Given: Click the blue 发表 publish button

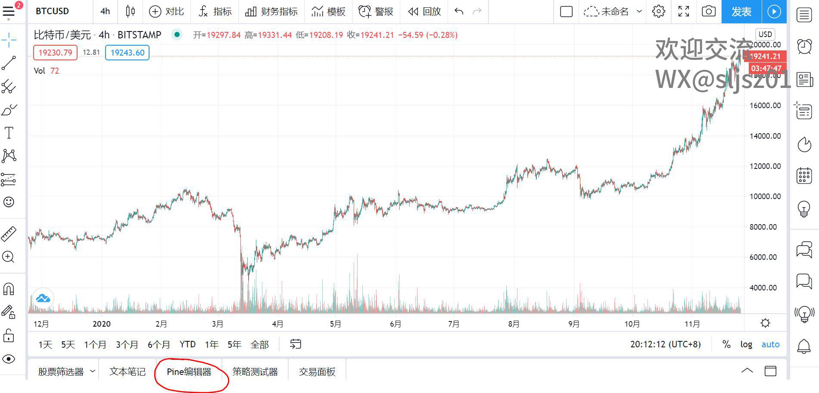Looking at the screenshot, I should (x=741, y=12).
